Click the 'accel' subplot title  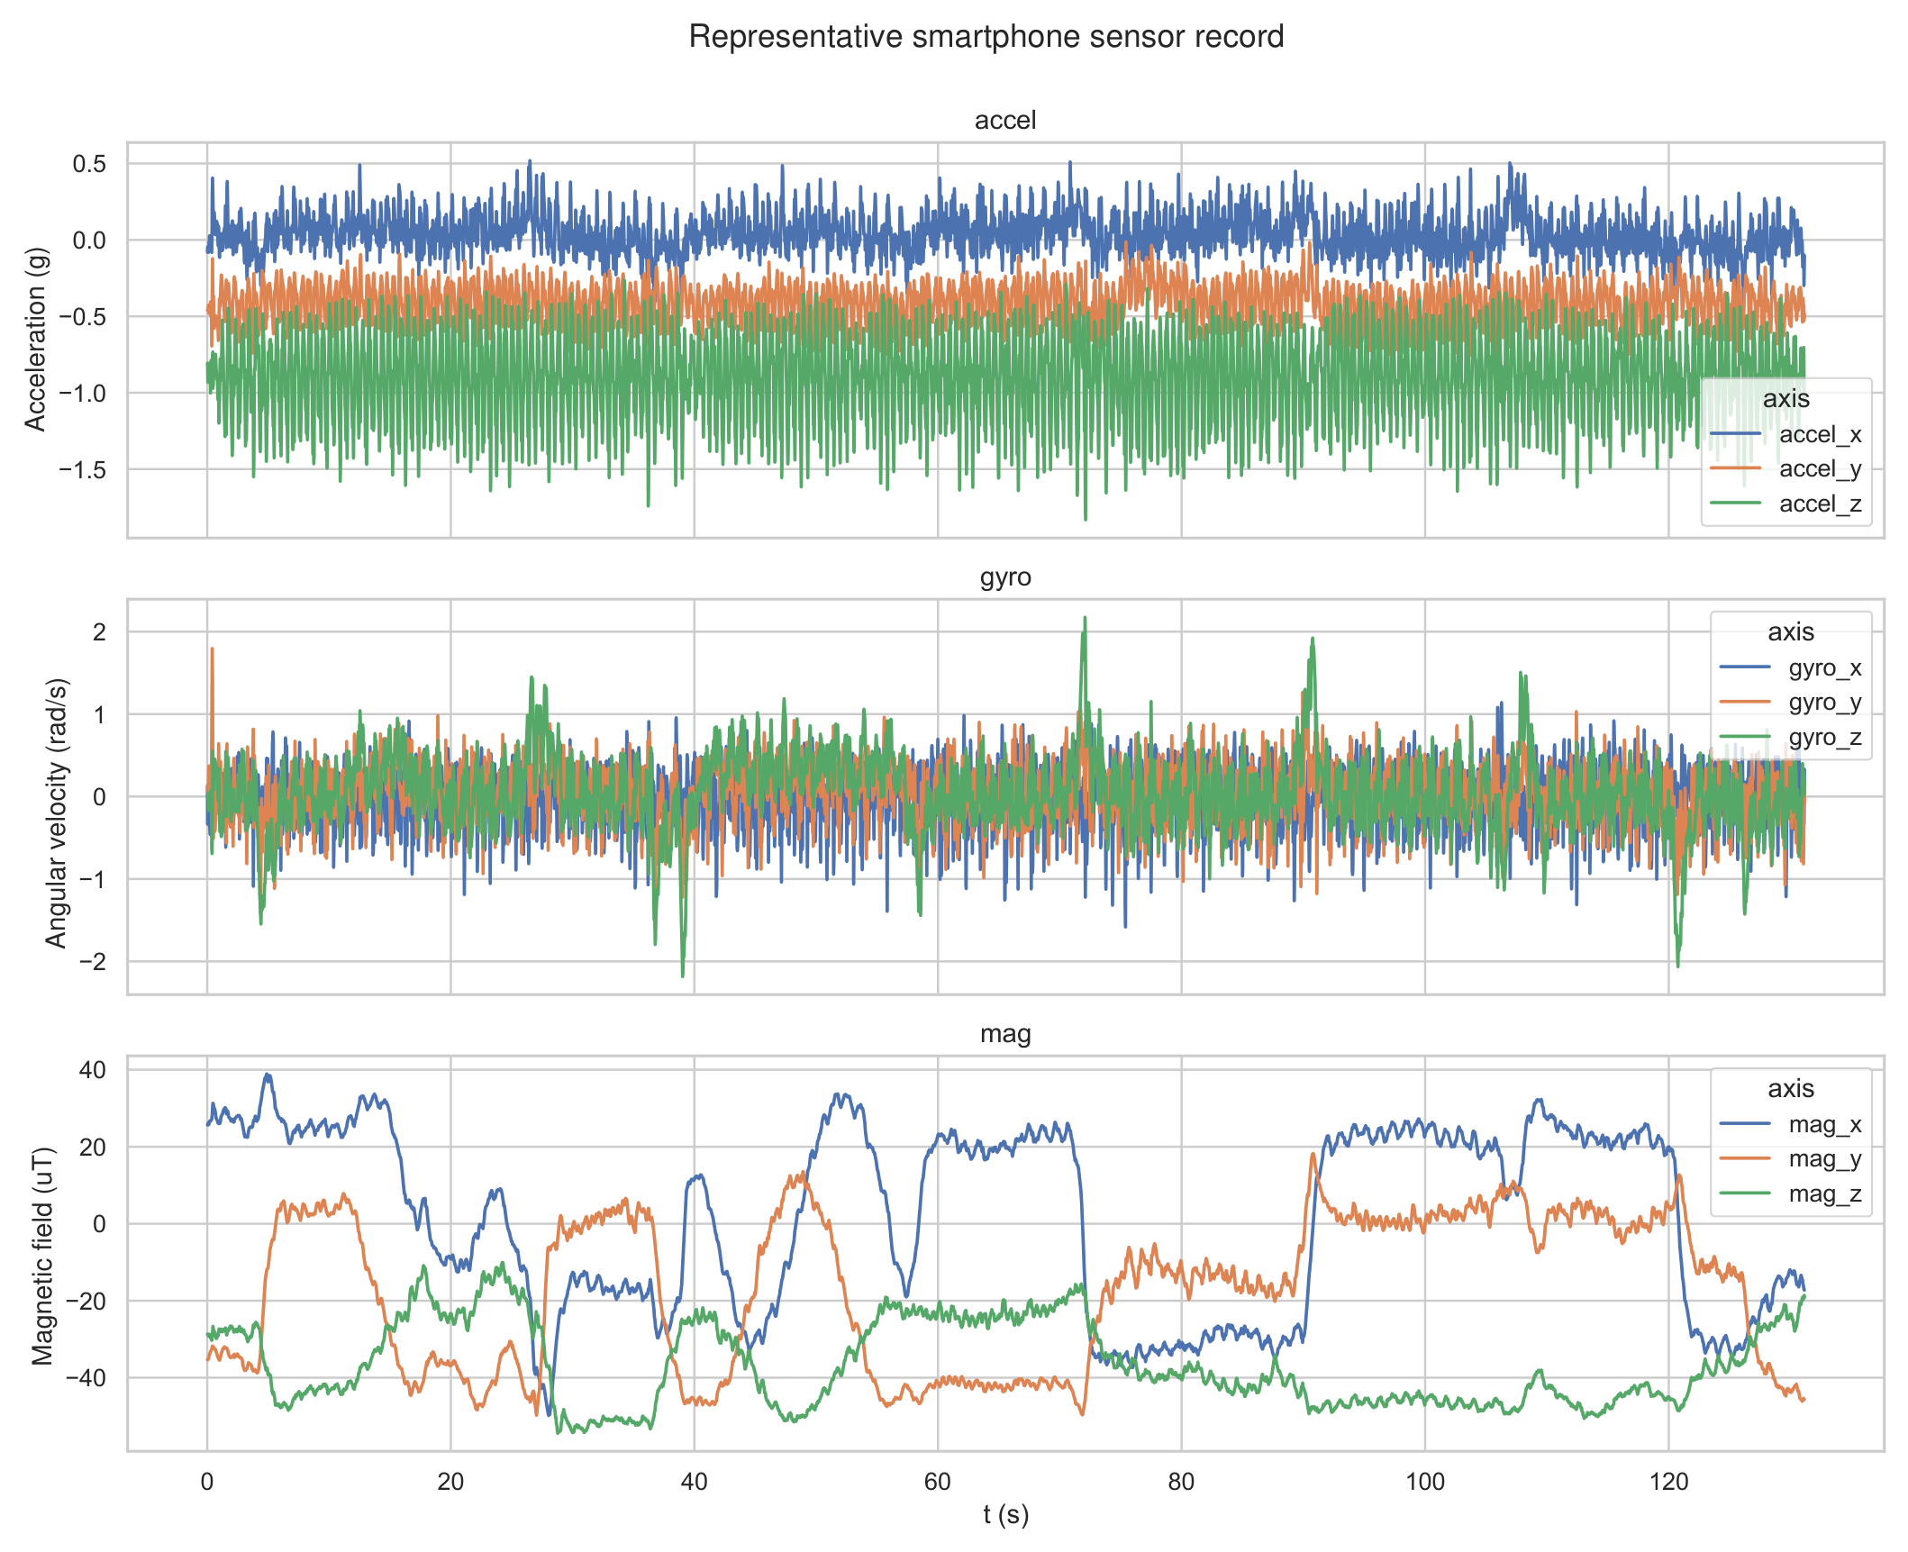click(1005, 120)
